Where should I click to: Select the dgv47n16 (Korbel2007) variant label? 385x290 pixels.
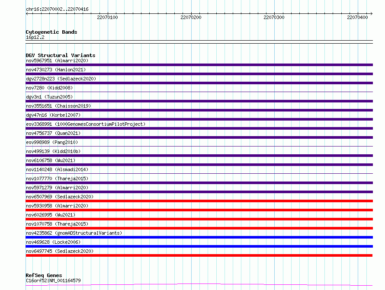coord(53,115)
